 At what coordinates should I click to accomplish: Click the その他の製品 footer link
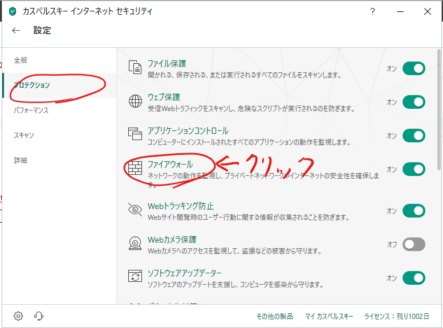pyautogui.click(x=275, y=317)
